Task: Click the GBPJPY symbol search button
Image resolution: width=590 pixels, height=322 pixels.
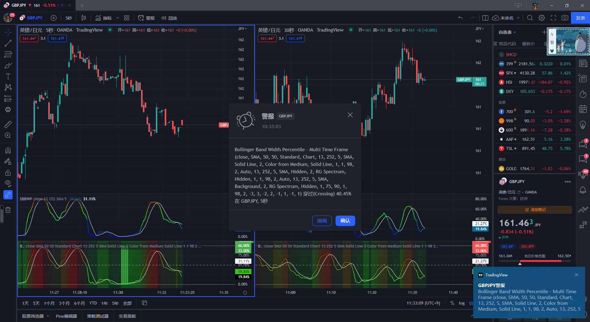Action: pyautogui.click(x=31, y=18)
